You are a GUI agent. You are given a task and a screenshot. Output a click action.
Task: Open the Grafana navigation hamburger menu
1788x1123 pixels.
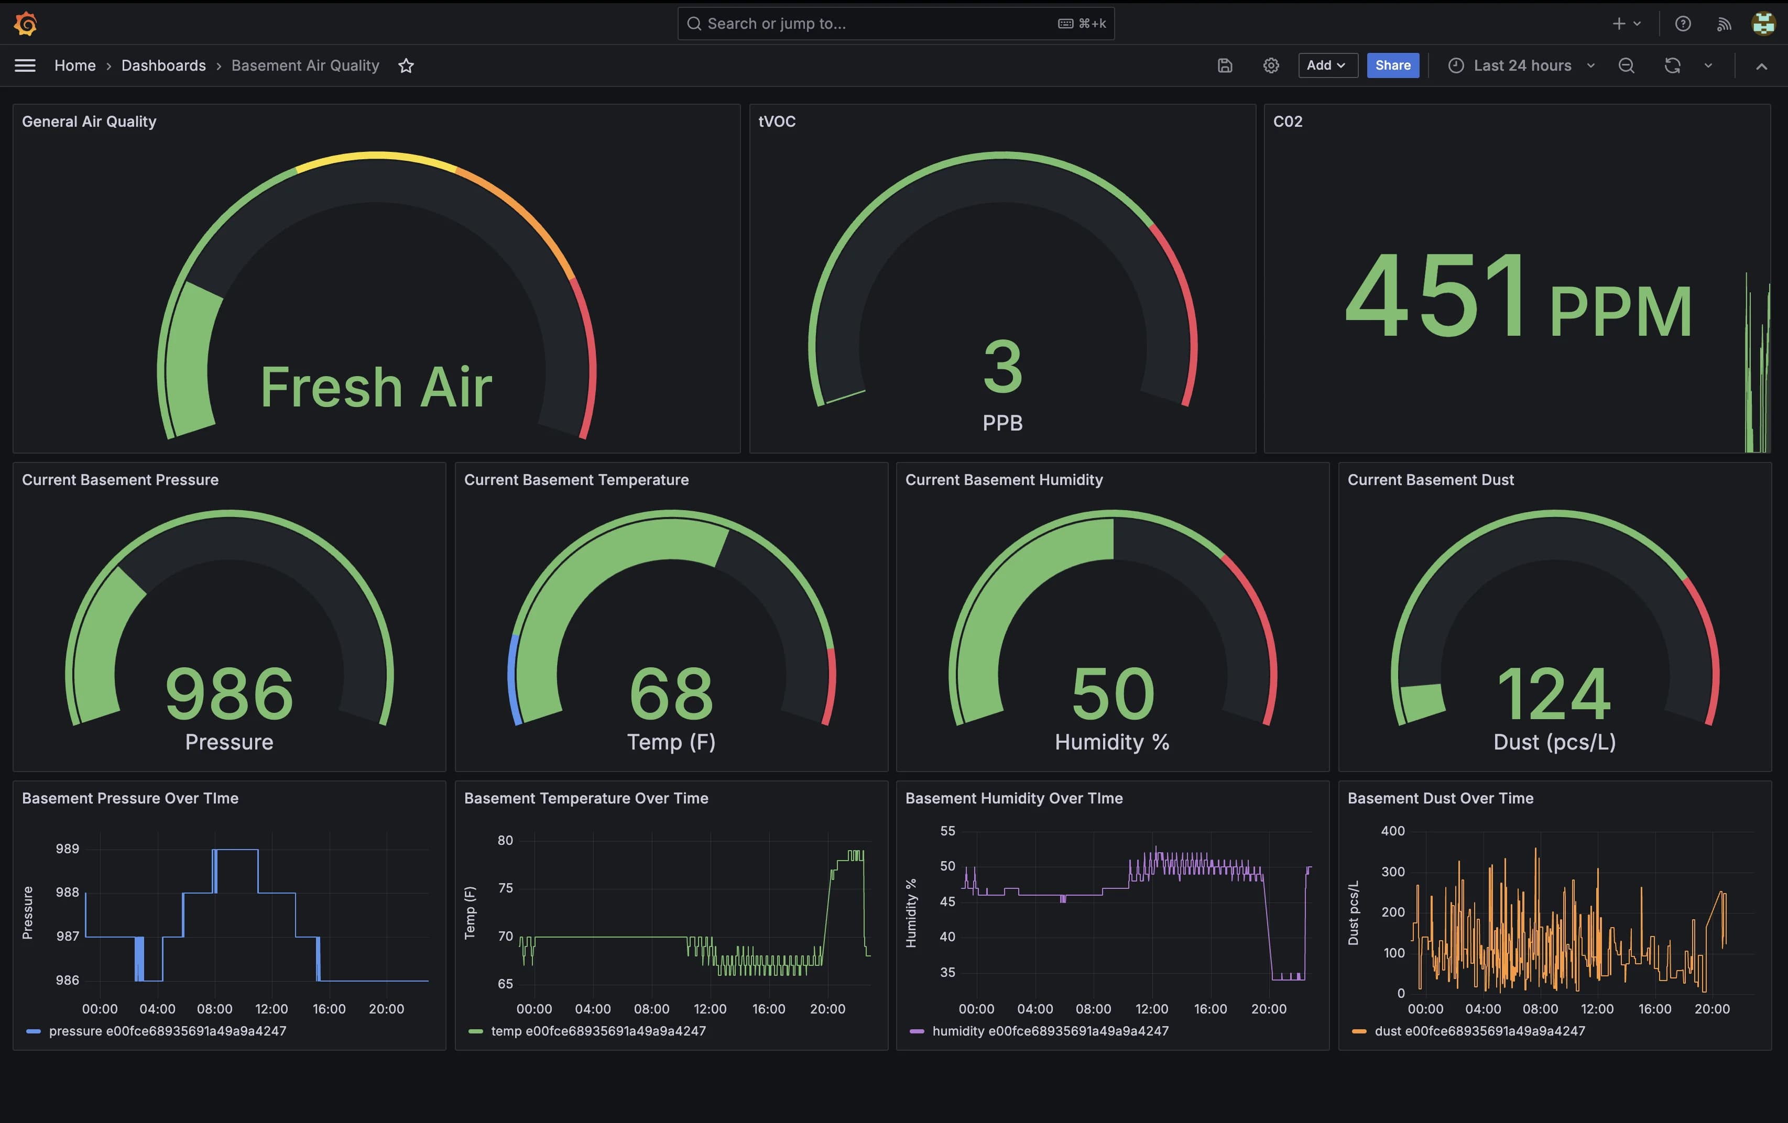click(x=24, y=65)
